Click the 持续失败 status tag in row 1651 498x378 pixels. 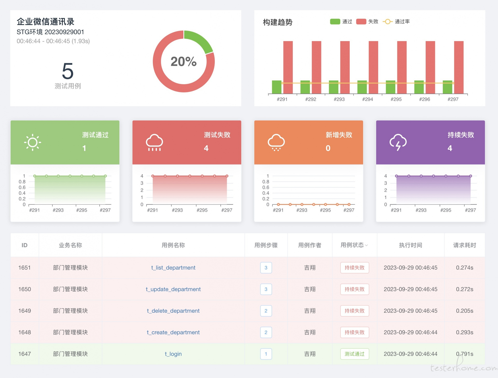point(355,268)
